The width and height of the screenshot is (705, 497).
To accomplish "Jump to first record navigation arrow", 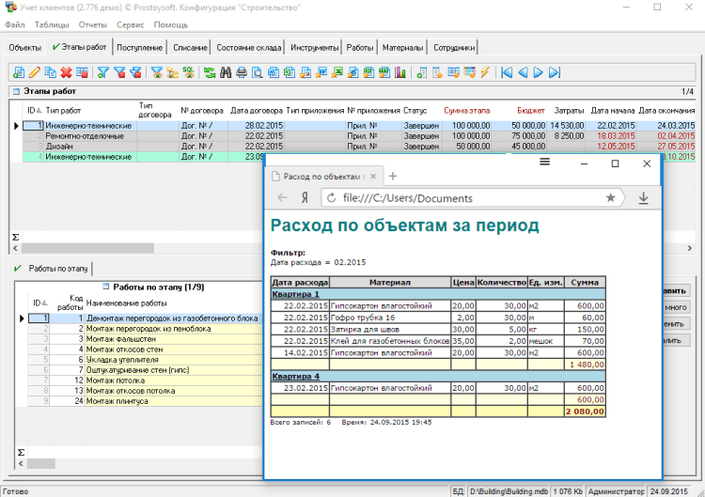I will coord(507,71).
